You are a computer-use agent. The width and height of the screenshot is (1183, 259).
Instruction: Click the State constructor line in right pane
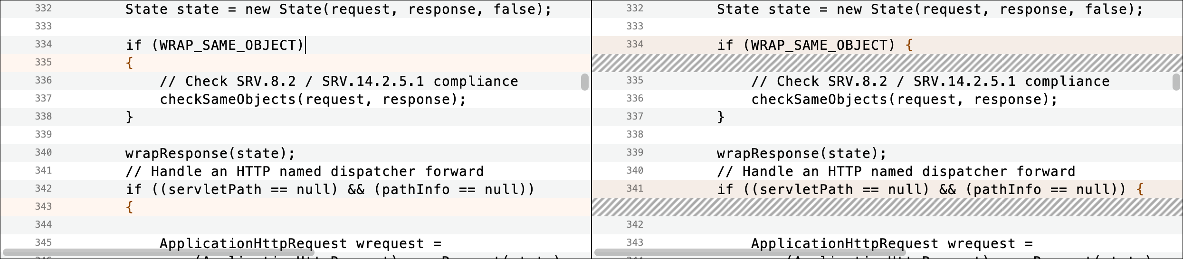click(930, 9)
